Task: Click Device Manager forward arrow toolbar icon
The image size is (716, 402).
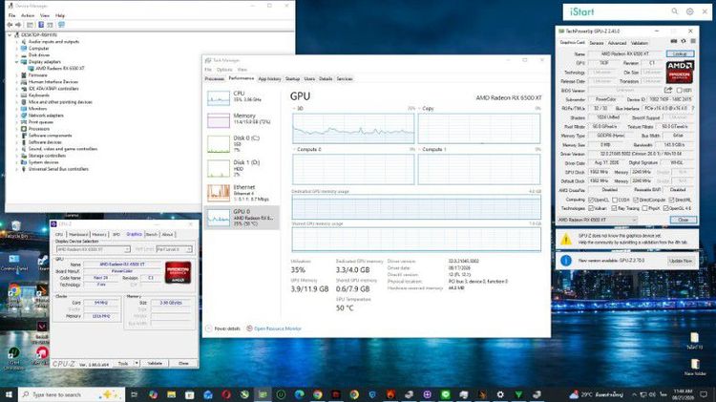Action: click(x=18, y=25)
